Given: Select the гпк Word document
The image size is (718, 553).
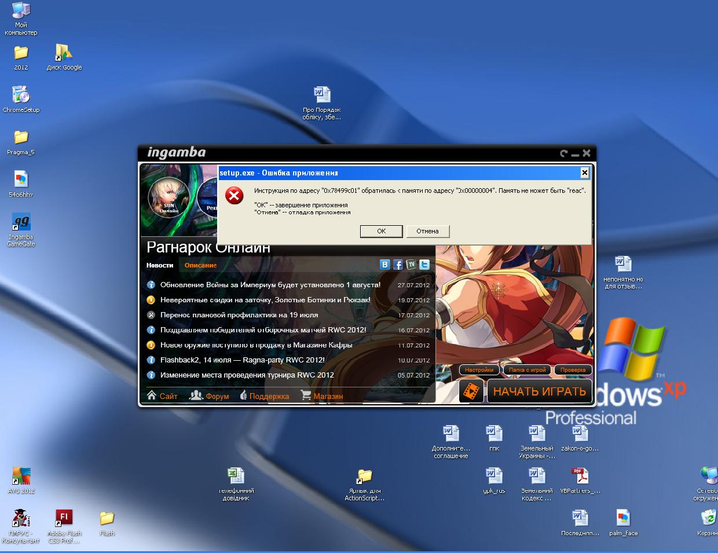Looking at the screenshot, I should (x=494, y=438).
